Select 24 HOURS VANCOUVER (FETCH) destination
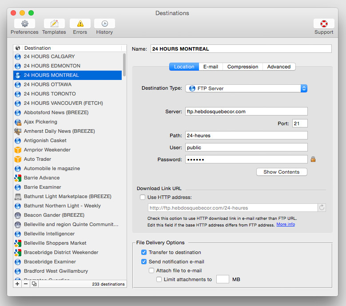Screen dimensions: 346x306 tap(68, 103)
